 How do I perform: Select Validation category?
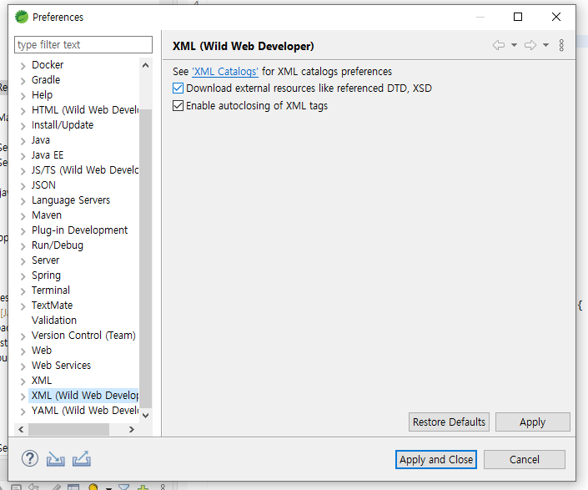point(54,320)
